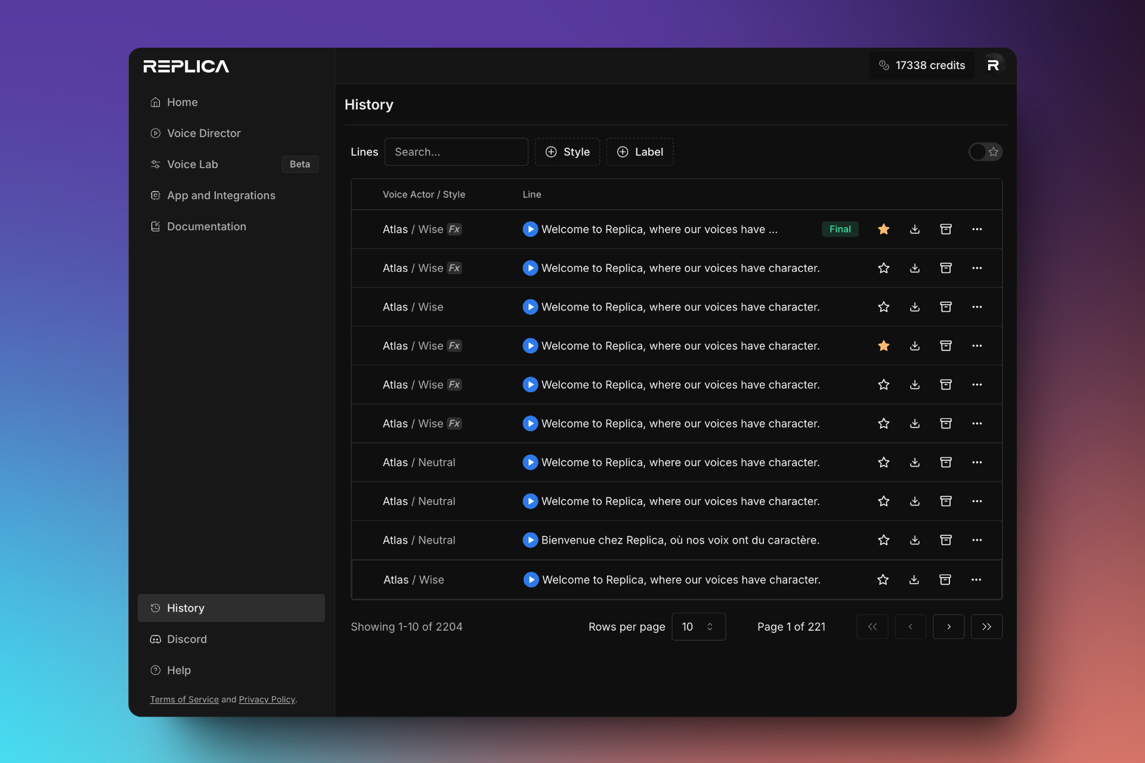Download the line labeled Final

pyautogui.click(x=915, y=229)
